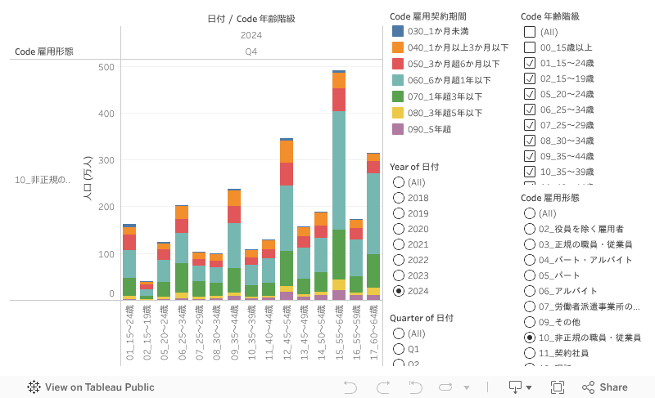Click the Tableau logo icon in footer
Image resolution: width=655 pixels, height=398 pixels.
pyautogui.click(x=34, y=387)
